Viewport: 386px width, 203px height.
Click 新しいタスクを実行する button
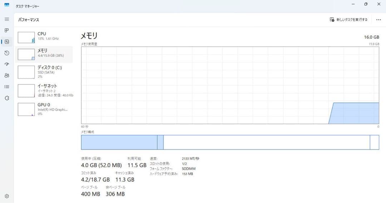coord(348,19)
